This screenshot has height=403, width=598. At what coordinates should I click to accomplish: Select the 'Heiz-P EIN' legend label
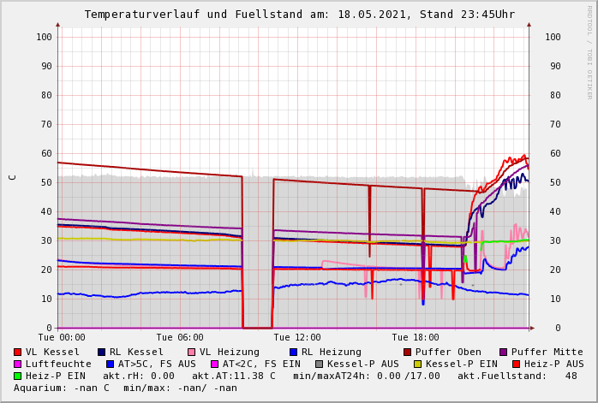[x=56, y=376]
